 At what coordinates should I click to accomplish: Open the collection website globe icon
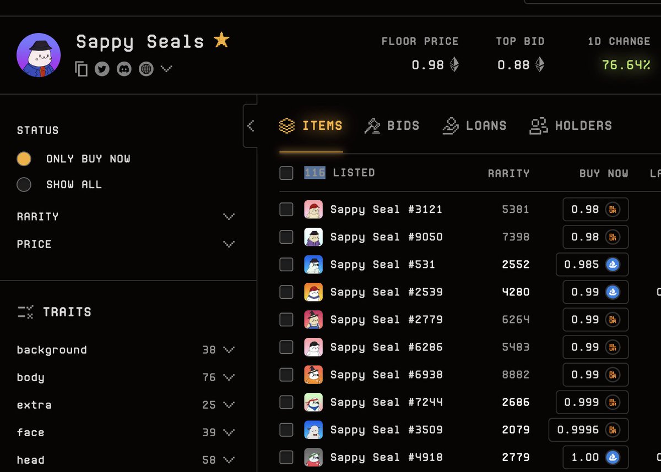point(146,69)
